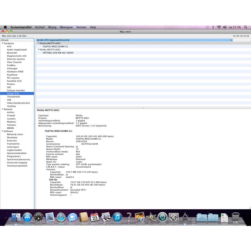The width and height of the screenshot is (251, 251).
Task: Open Spotlight search magnifier in menu bar
Action: coord(245,27)
